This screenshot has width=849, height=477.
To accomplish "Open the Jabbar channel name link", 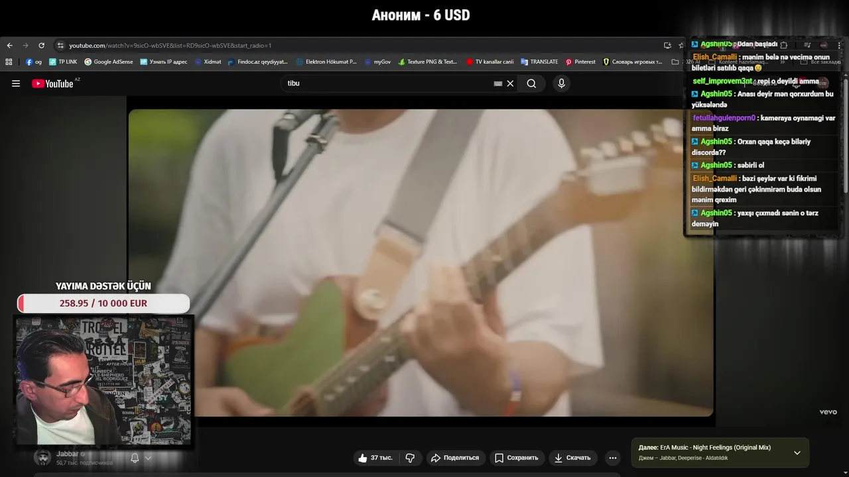I will (68, 454).
